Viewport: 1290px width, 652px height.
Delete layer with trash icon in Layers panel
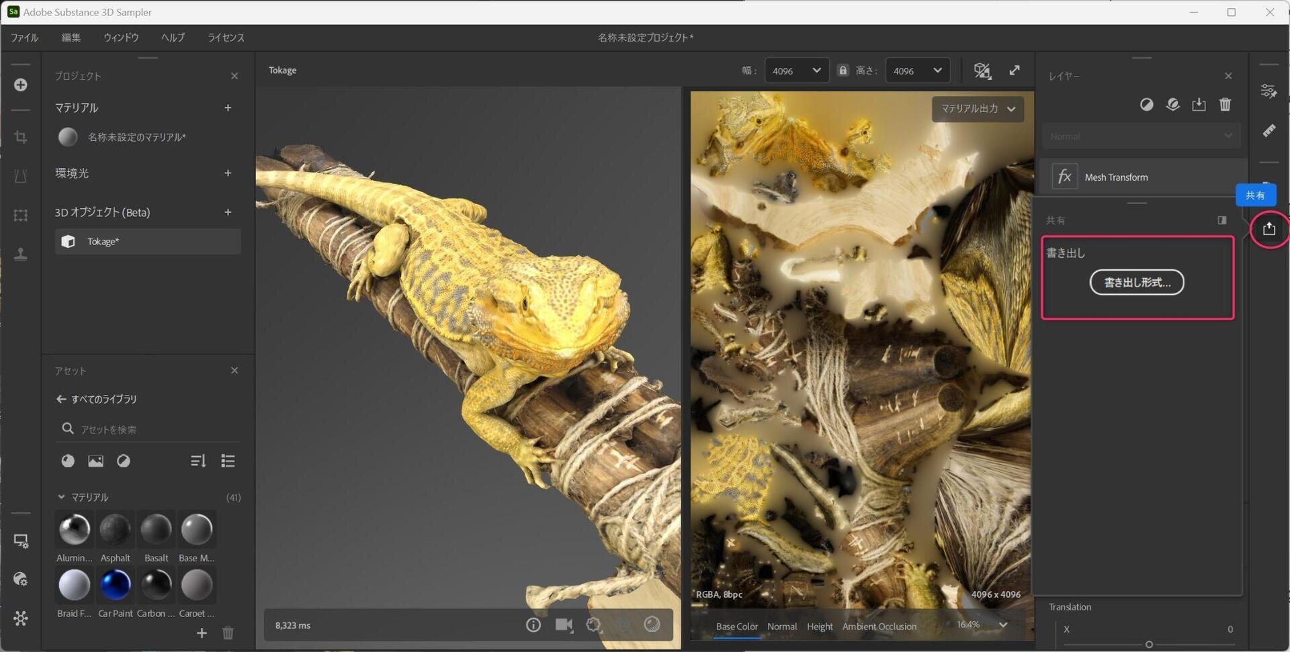coord(1225,104)
